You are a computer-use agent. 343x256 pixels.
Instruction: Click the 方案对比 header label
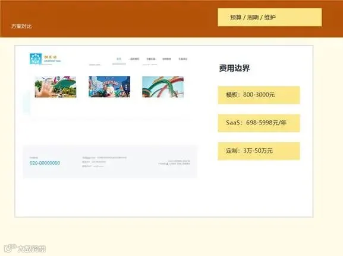21,27
